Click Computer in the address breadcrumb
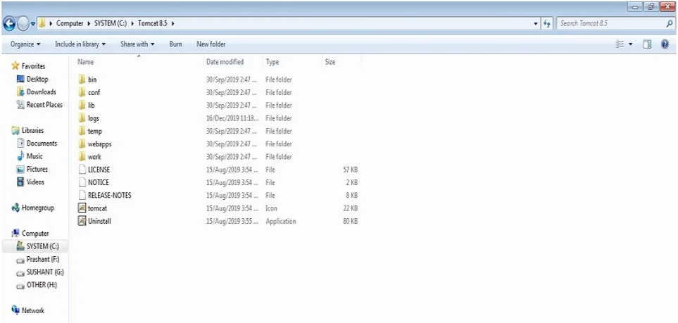The image size is (678, 323). [x=70, y=23]
